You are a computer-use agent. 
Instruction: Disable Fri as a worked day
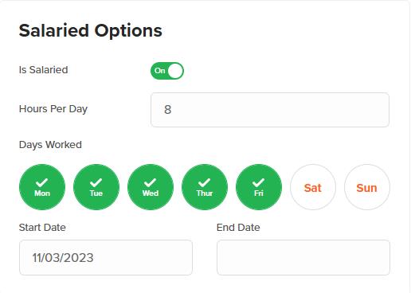pyautogui.click(x=259, y=187)
